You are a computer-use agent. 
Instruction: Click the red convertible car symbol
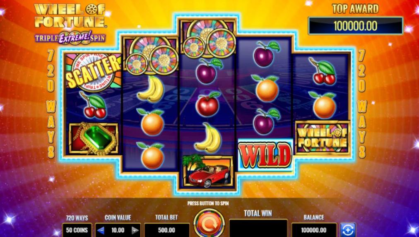point(207,171)
